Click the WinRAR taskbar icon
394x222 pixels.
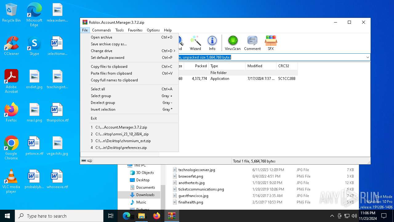tap(171, 216)
